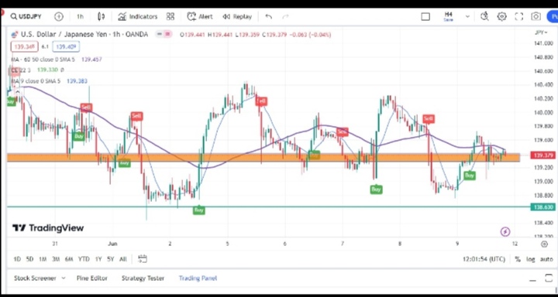Viewport: 558px width, 297px height.
Task: Expand the layout dropdown arrow beside H4
Action: [x=467, y=16]
